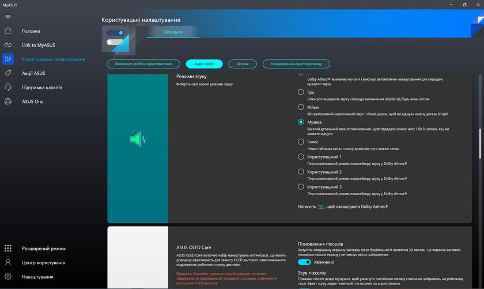Open the Головна home page icon

[x=8, y=31]
